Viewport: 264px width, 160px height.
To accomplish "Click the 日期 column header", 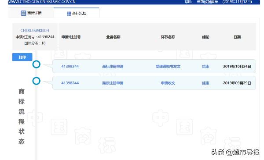I will pyautogui.click(x=237, y=37).
